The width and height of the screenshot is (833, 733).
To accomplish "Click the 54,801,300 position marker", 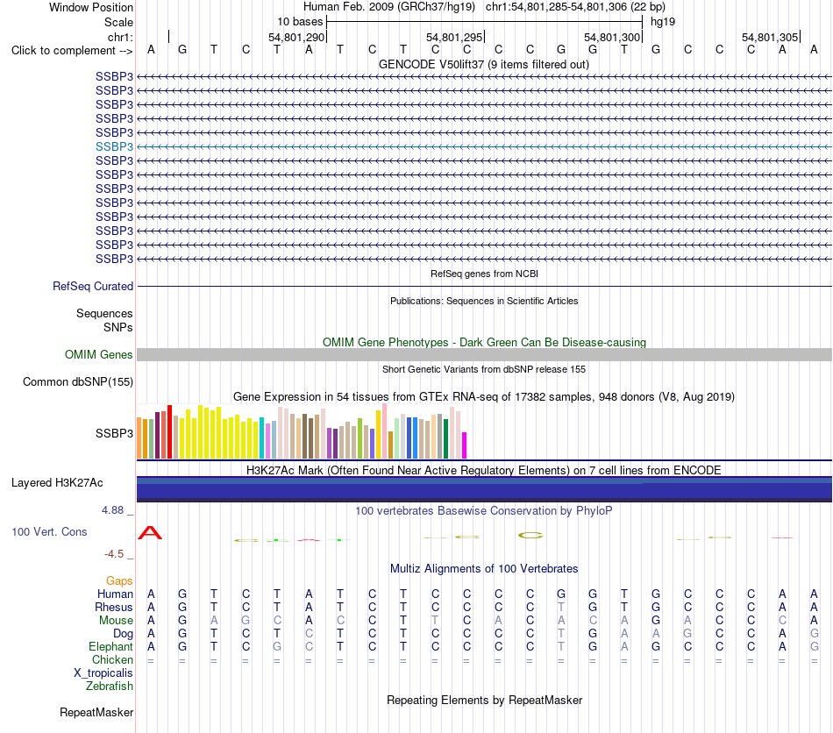I will 612,37.
